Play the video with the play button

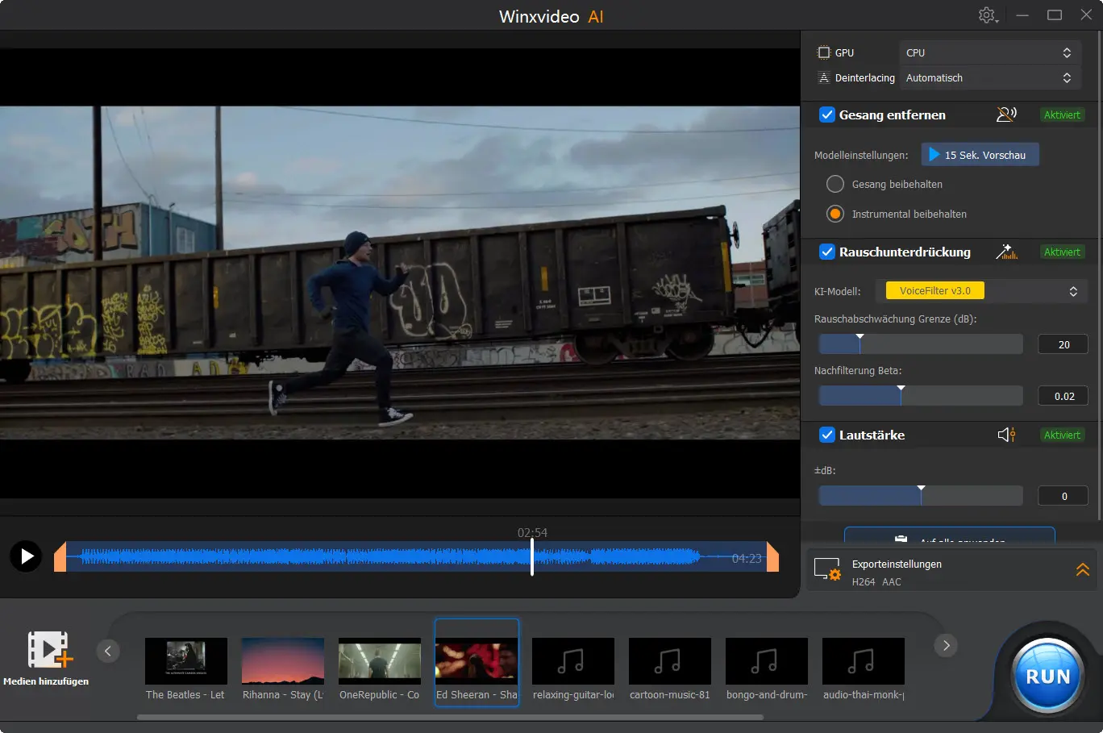26,556
